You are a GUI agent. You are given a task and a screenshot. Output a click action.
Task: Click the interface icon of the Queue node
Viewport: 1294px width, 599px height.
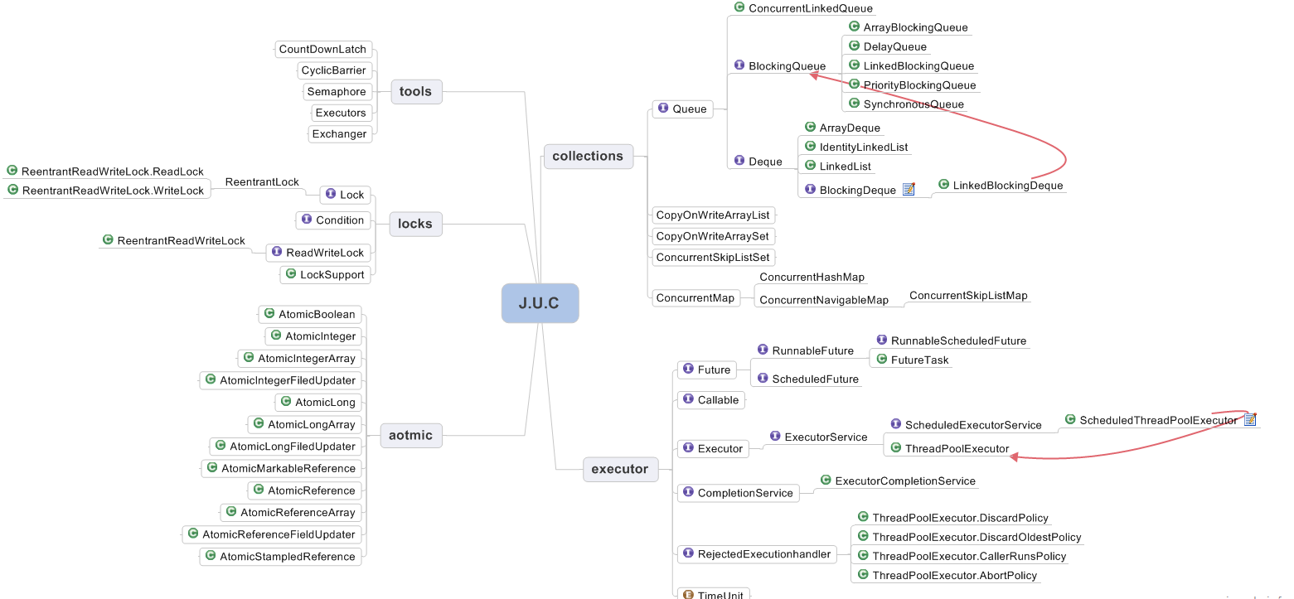coord(663,108)
